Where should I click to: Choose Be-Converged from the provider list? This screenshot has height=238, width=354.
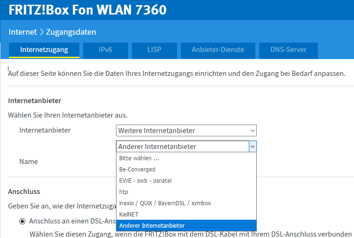pyautogui.click(x=186, y=170)
